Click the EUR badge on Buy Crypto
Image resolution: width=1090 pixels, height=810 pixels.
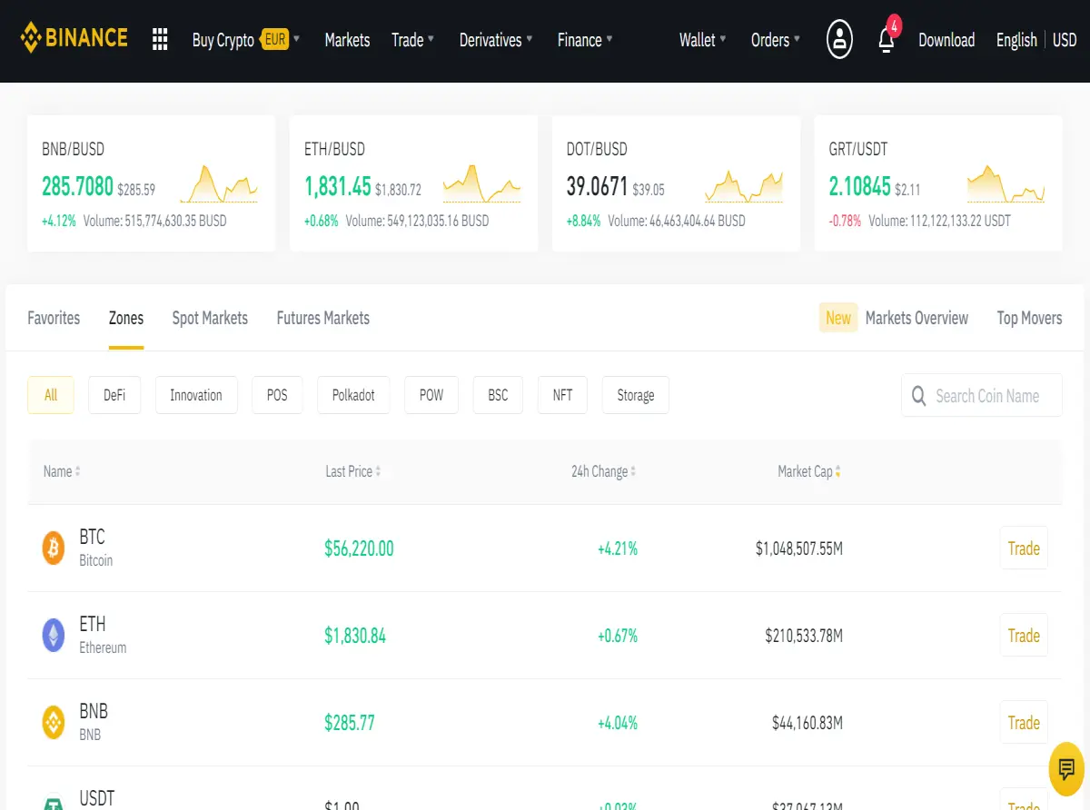tap(275, 40)
